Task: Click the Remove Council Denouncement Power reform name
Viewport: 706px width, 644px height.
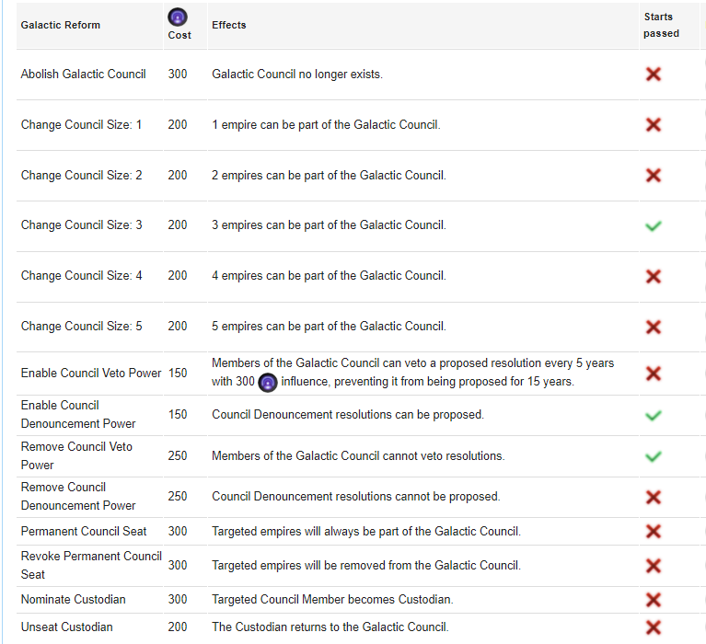Action: 78,497
